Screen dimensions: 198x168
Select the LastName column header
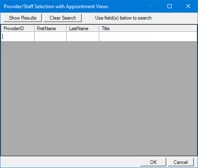click(x=83, y=29)
